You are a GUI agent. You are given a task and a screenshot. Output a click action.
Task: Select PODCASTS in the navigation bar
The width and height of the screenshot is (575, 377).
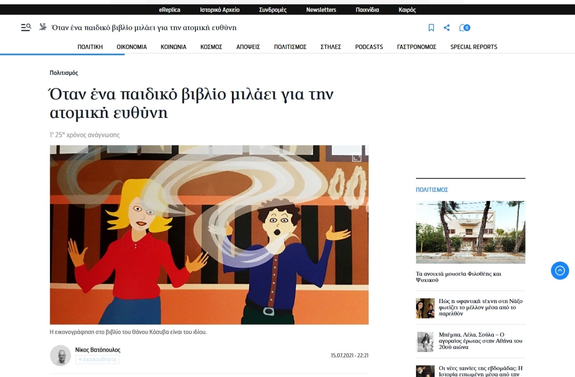(x=369, y=47)
